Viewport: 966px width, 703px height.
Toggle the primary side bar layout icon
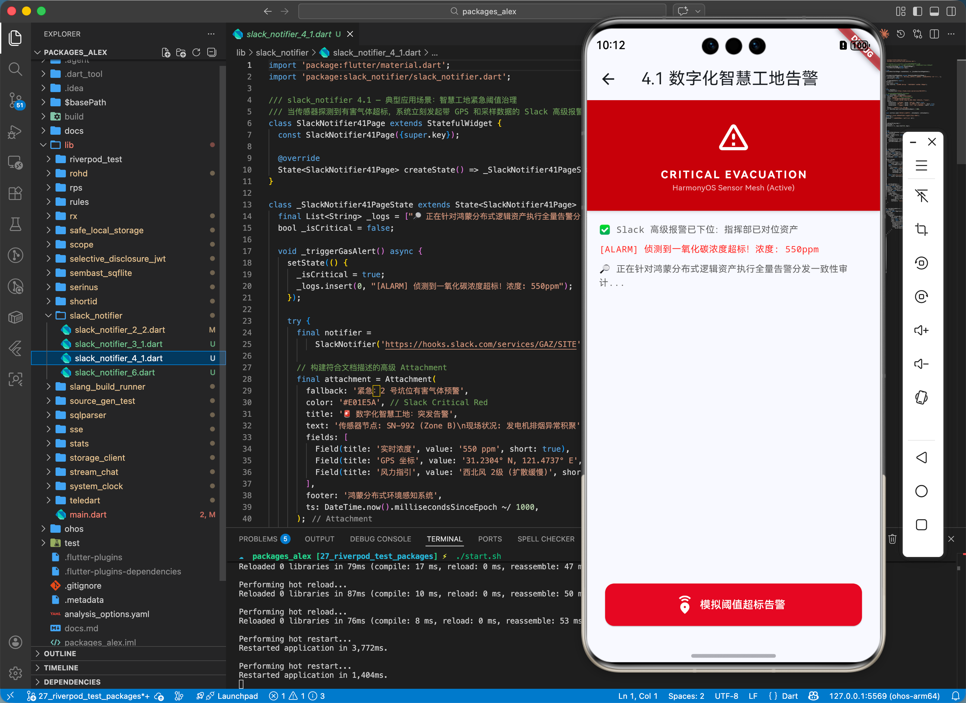918,12
